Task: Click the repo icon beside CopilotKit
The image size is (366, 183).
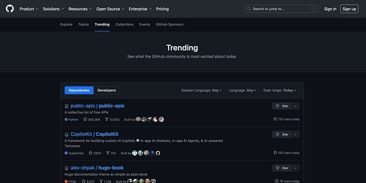Action: coord(66,134)
